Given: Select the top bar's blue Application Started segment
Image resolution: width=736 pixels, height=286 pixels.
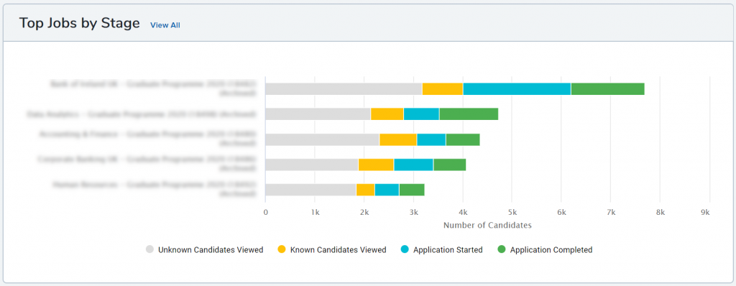Looking at the screenshot, I should pyautogui.click(x=517, y=89).
